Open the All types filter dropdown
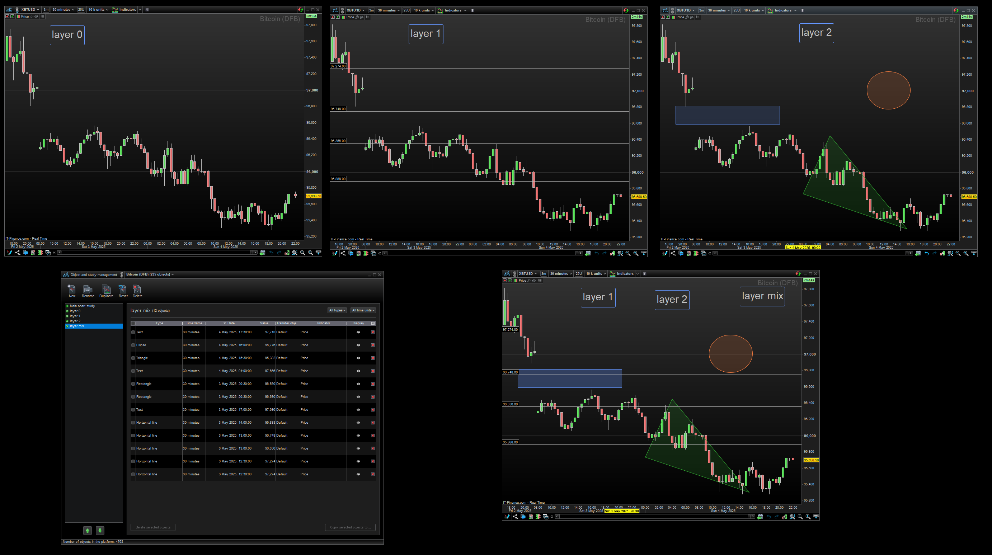 point(337,310)
